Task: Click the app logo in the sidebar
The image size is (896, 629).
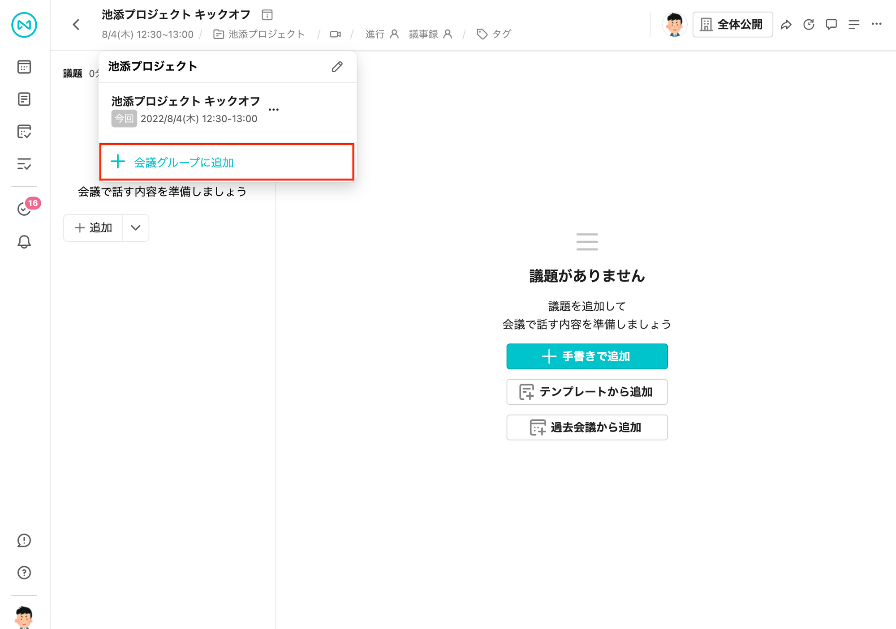Action: pos(24,25)
